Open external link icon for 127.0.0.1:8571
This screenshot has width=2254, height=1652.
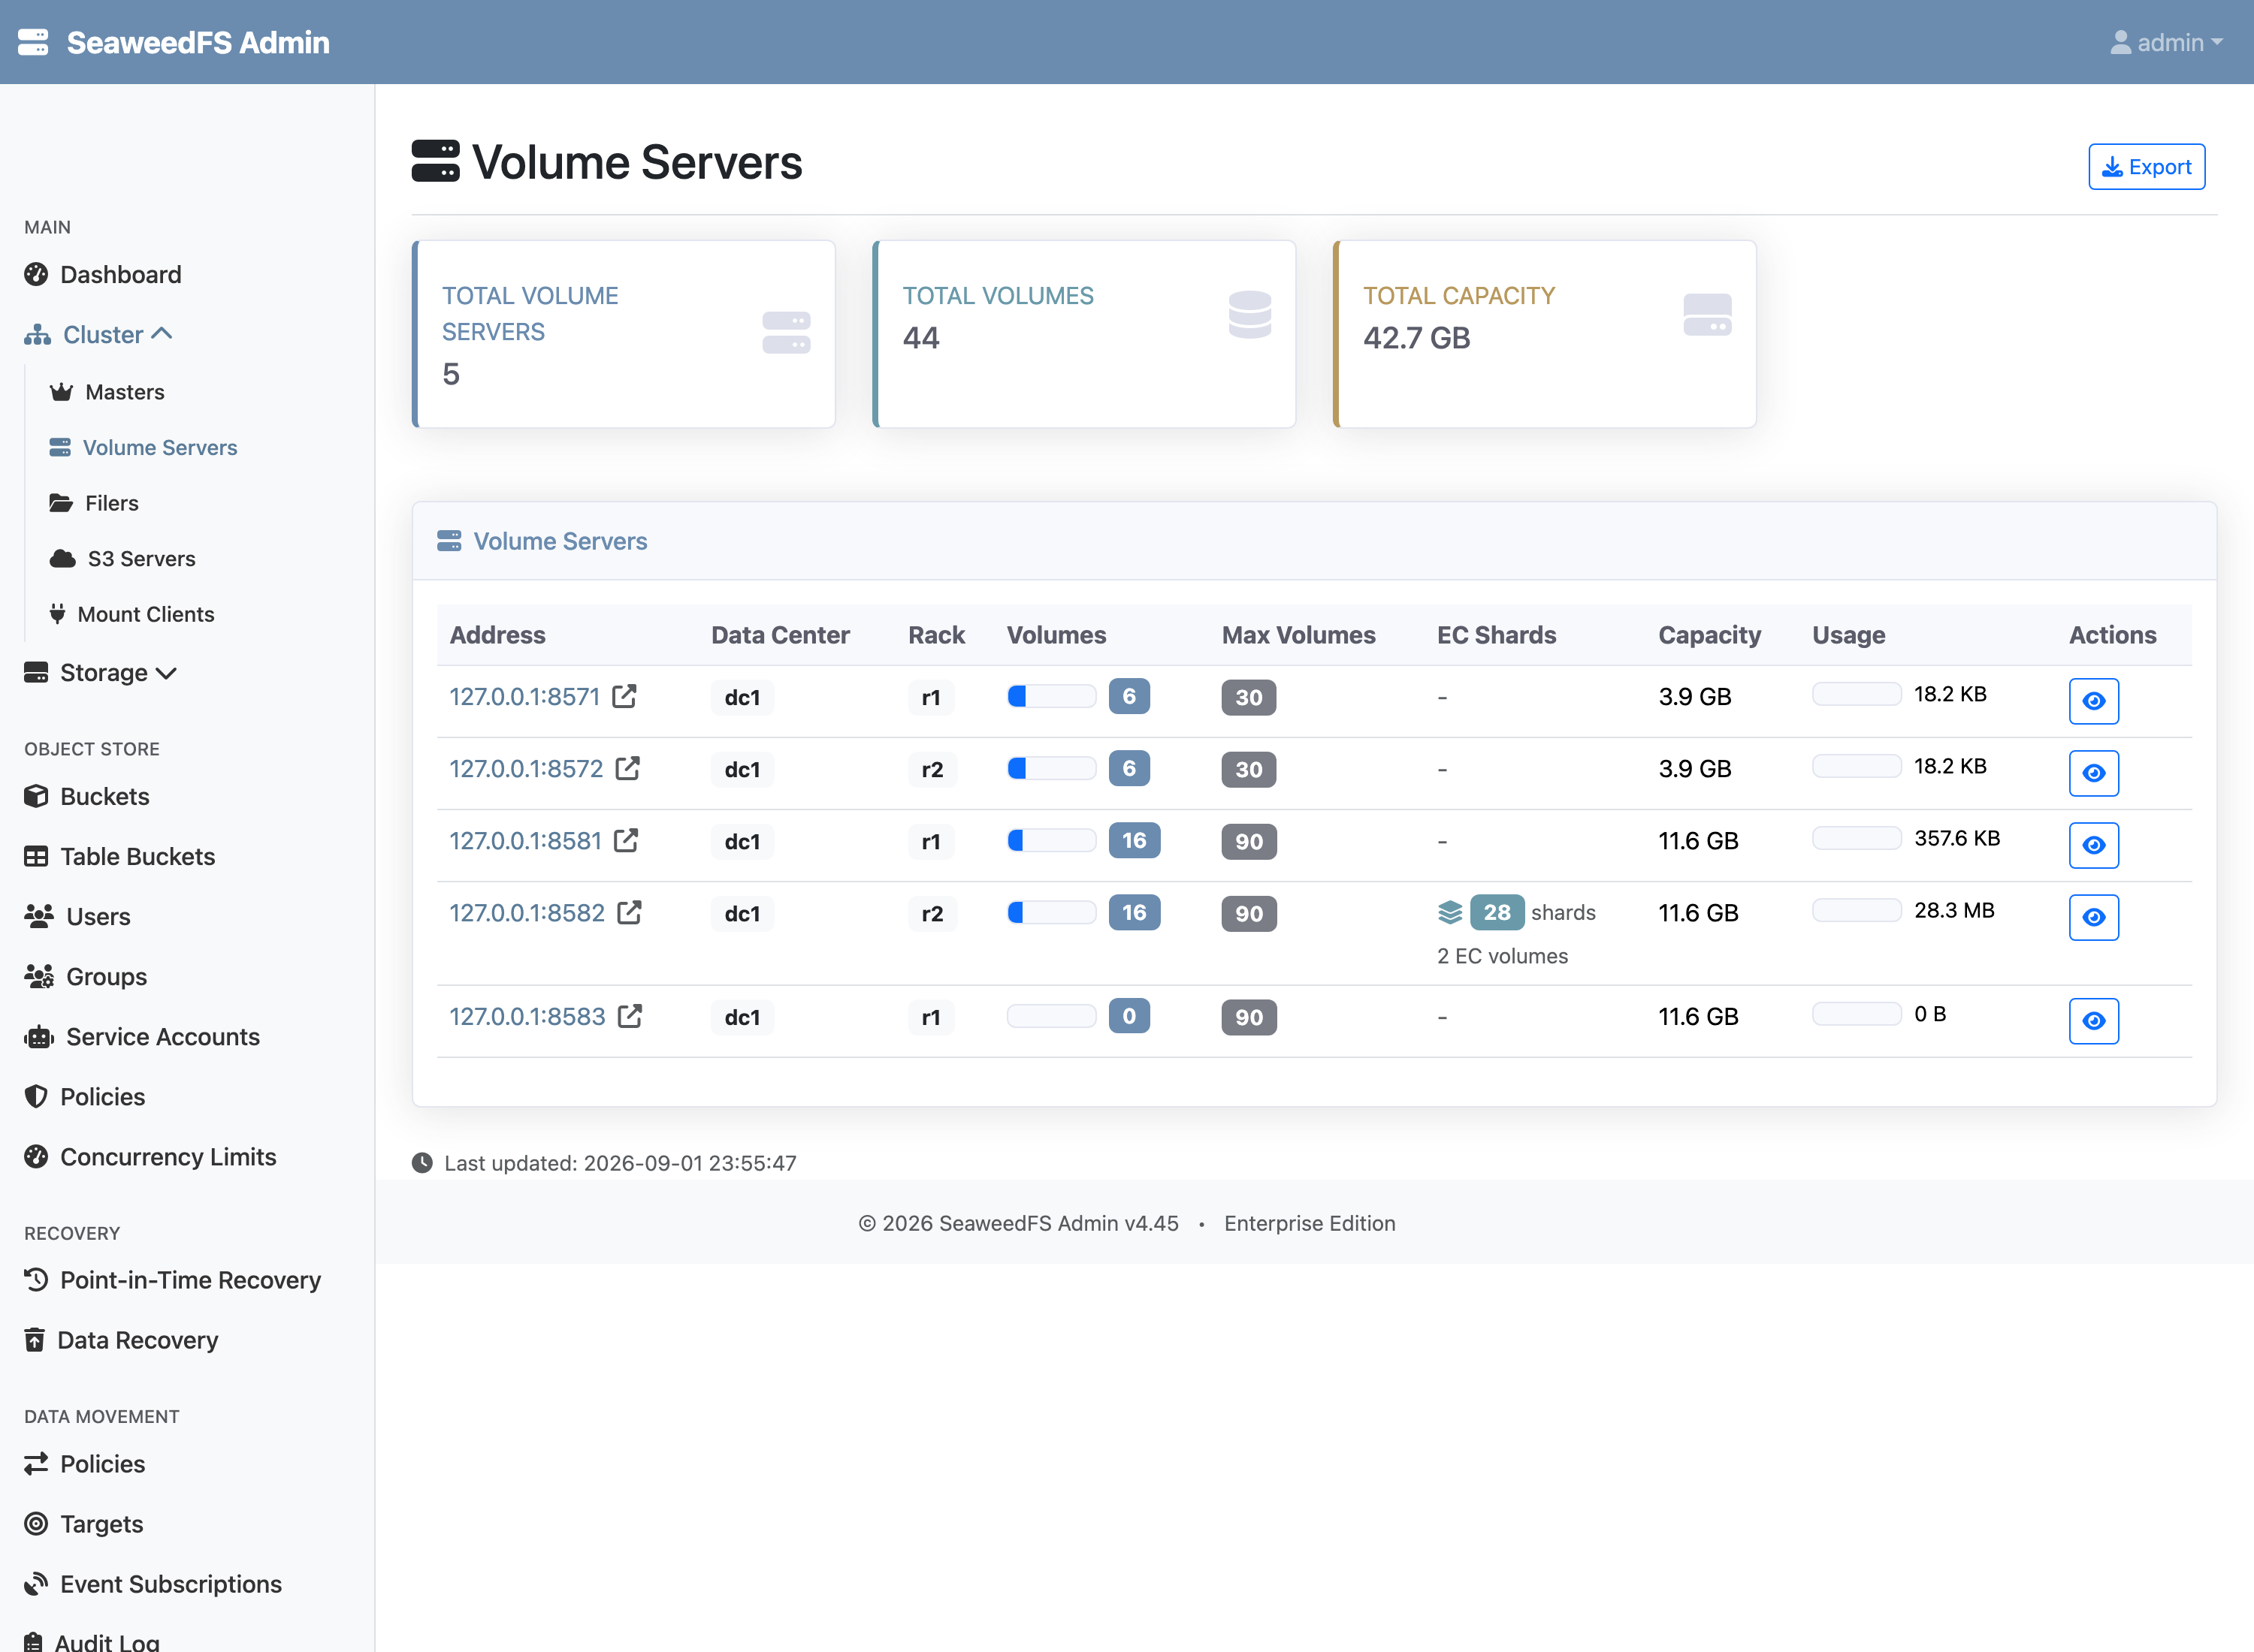click(624, 696)
